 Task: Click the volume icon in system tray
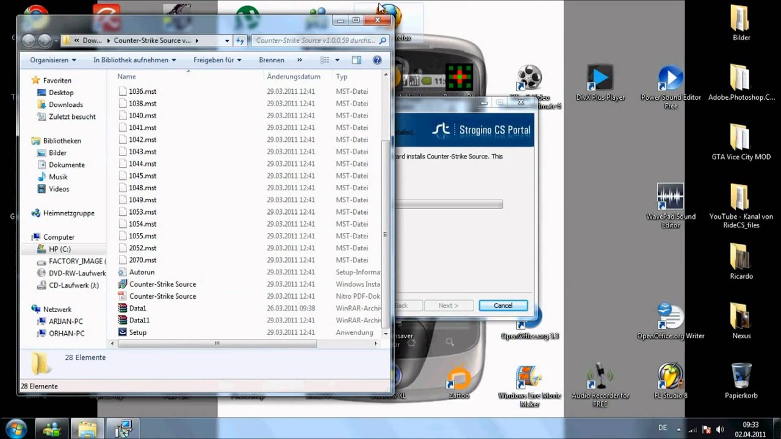pos(720,429)
